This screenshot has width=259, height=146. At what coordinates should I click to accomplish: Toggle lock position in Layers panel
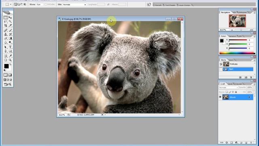point(233,92)
